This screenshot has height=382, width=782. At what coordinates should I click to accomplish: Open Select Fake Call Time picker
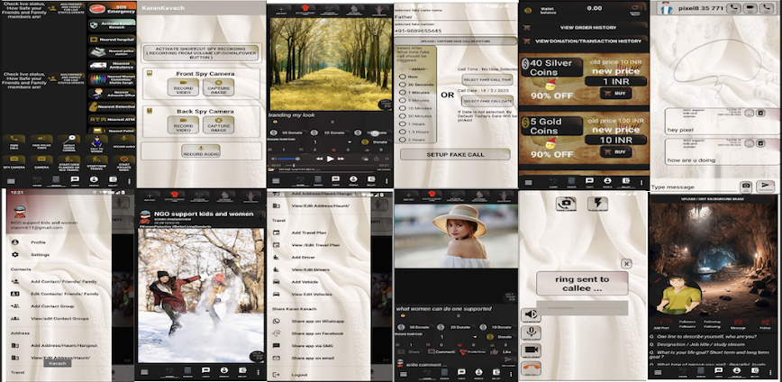(x=486, y=80)
